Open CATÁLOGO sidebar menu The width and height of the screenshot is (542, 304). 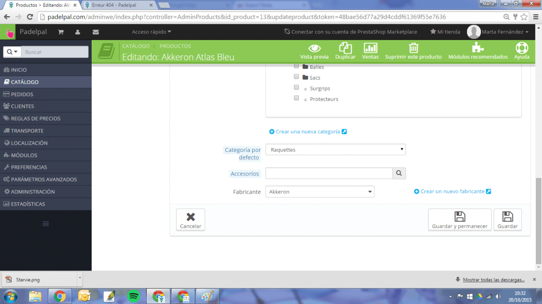point(46,82)
